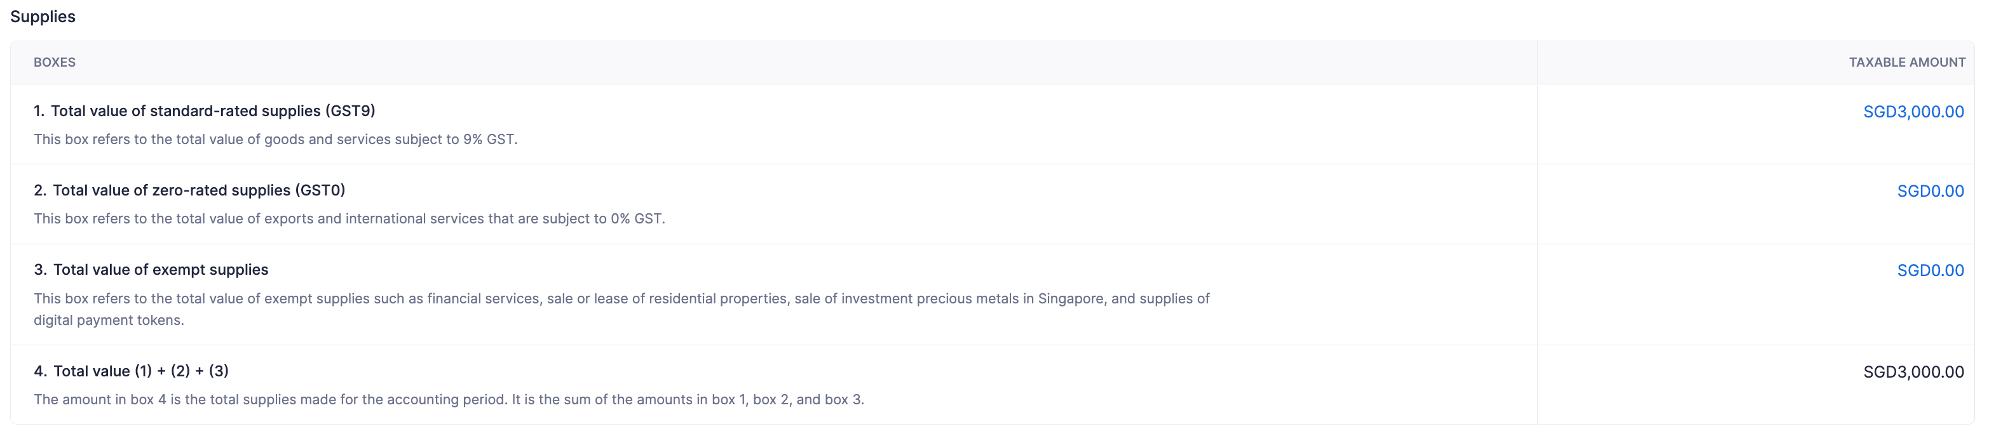1989x443 pixels.
Task: Click the Supplies section heading
Action: (x=43, y=17)
